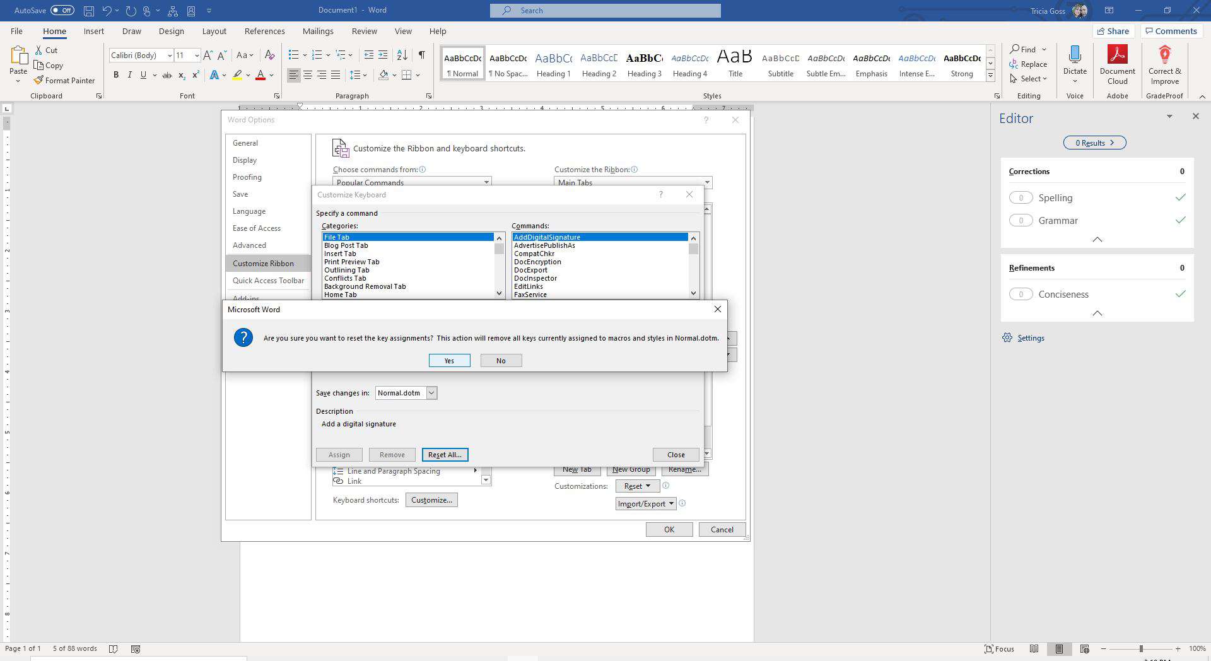Click Close button in Customize Keyboard dialog
This screenshot has width=1211, height=661.
tap(676, 455)
